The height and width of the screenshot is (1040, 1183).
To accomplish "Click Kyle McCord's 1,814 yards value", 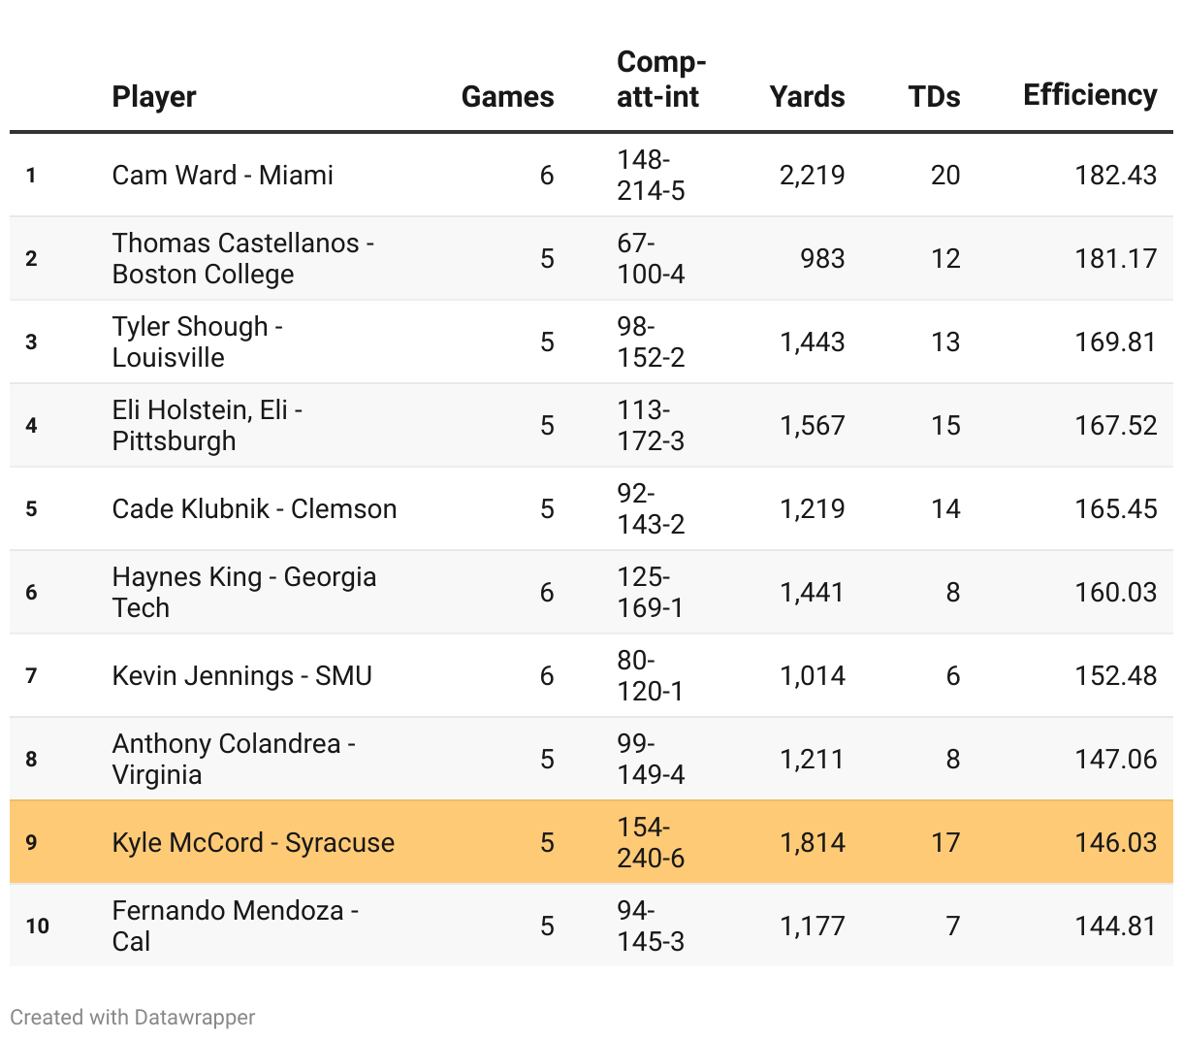I will [813, 842].
